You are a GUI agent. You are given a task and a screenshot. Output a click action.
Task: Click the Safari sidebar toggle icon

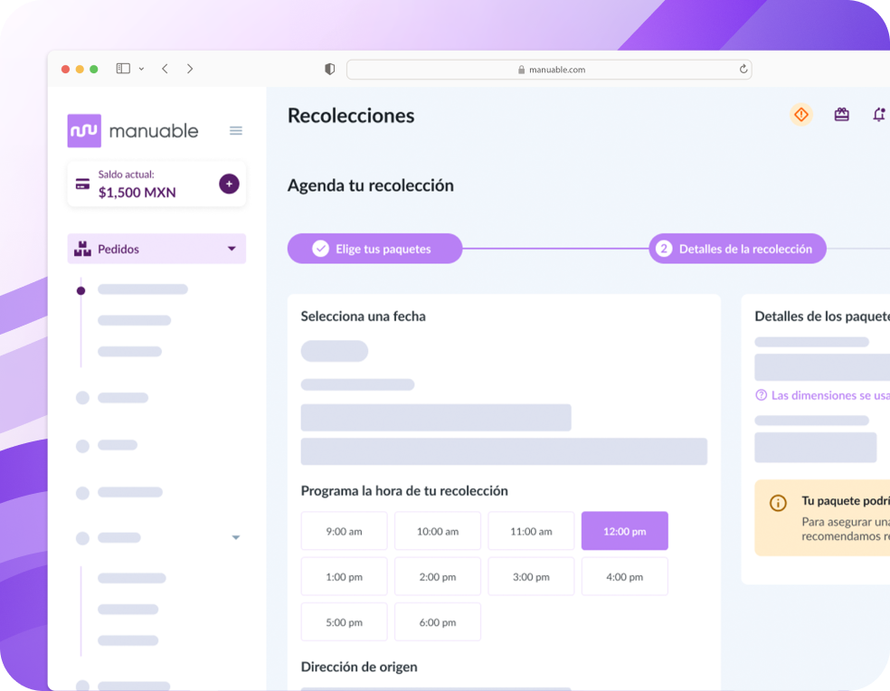tap(123, 69)
